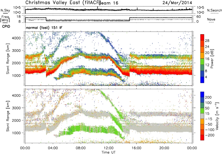Image resolution: width=222 pixels, height=154 pixels.
Task: Click the 12 label on Power color bar
Action: 207,65
